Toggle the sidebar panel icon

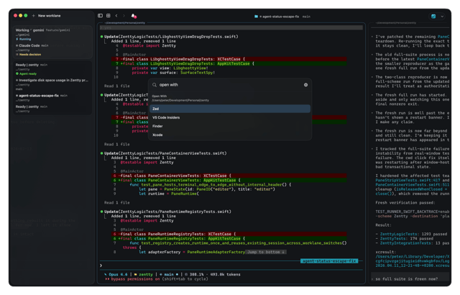pos(100,16)
